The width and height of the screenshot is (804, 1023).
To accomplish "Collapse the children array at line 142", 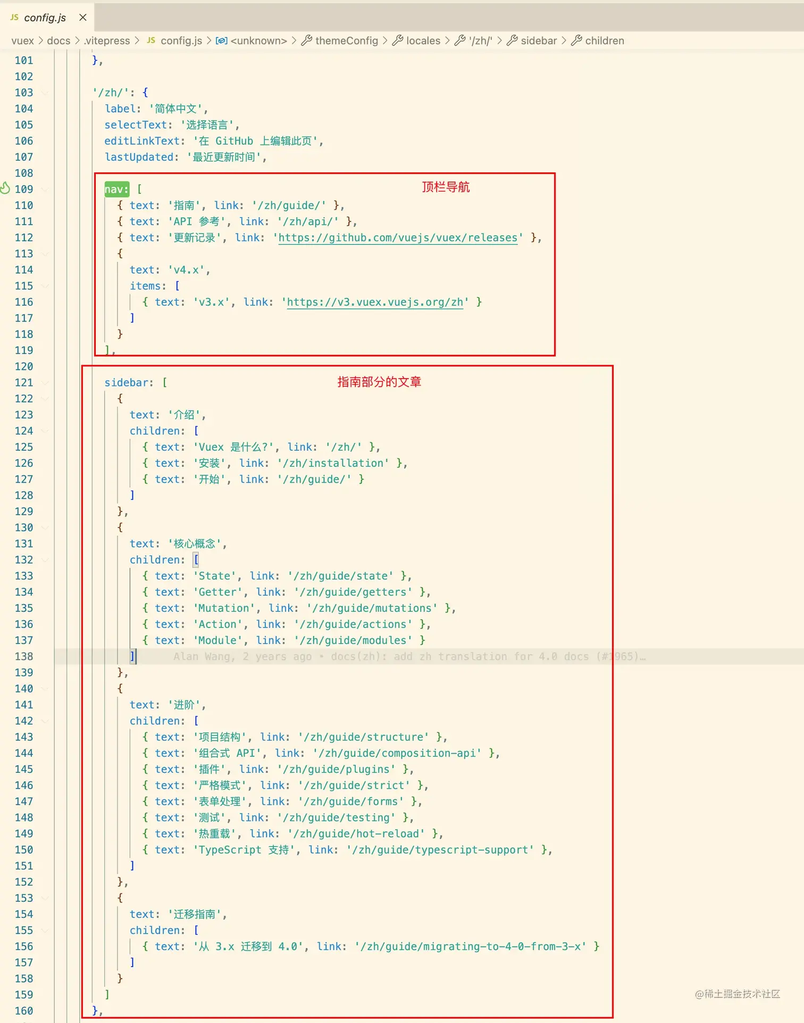I will 45,721.
